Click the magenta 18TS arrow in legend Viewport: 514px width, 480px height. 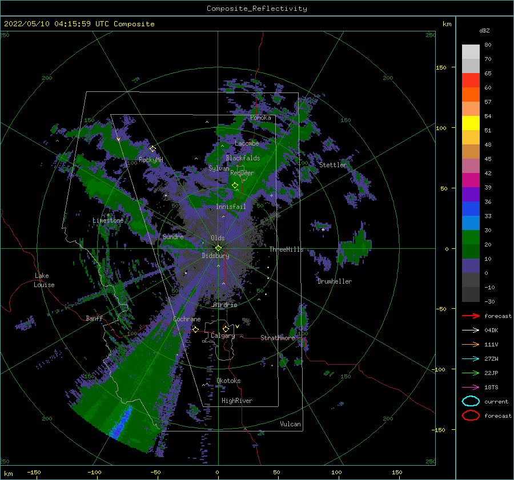click(471, 388)
